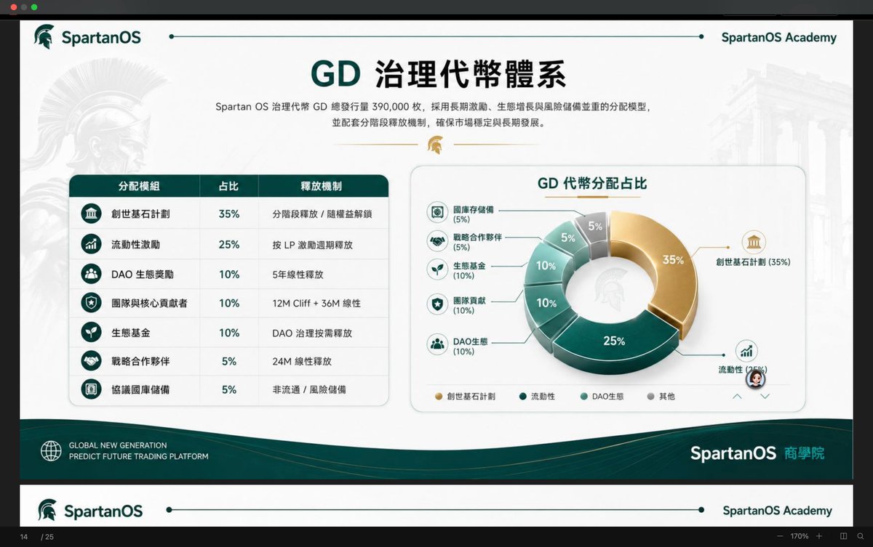This screenshot has width=873, height=547.
Task: Click the handshake icon in 戰略合作夥伴 table row
Action: click(x=92, y=360)
